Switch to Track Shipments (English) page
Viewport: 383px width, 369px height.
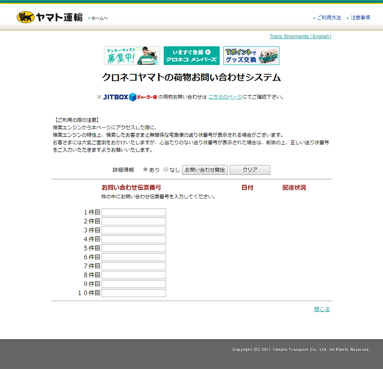tap(300, 36)
